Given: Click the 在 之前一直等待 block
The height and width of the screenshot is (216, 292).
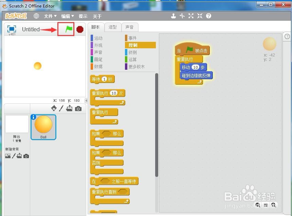Looking at the screenshot, I should pos(114,181).
